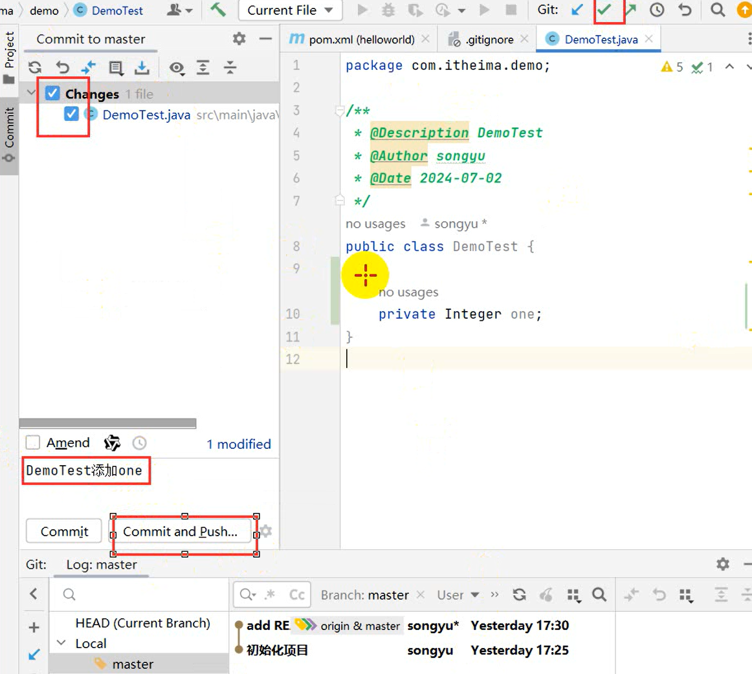Click Git commit checkmark icon
Viewport: 752px width, 674px height.
pyautogui.click(x=604, y=10)
